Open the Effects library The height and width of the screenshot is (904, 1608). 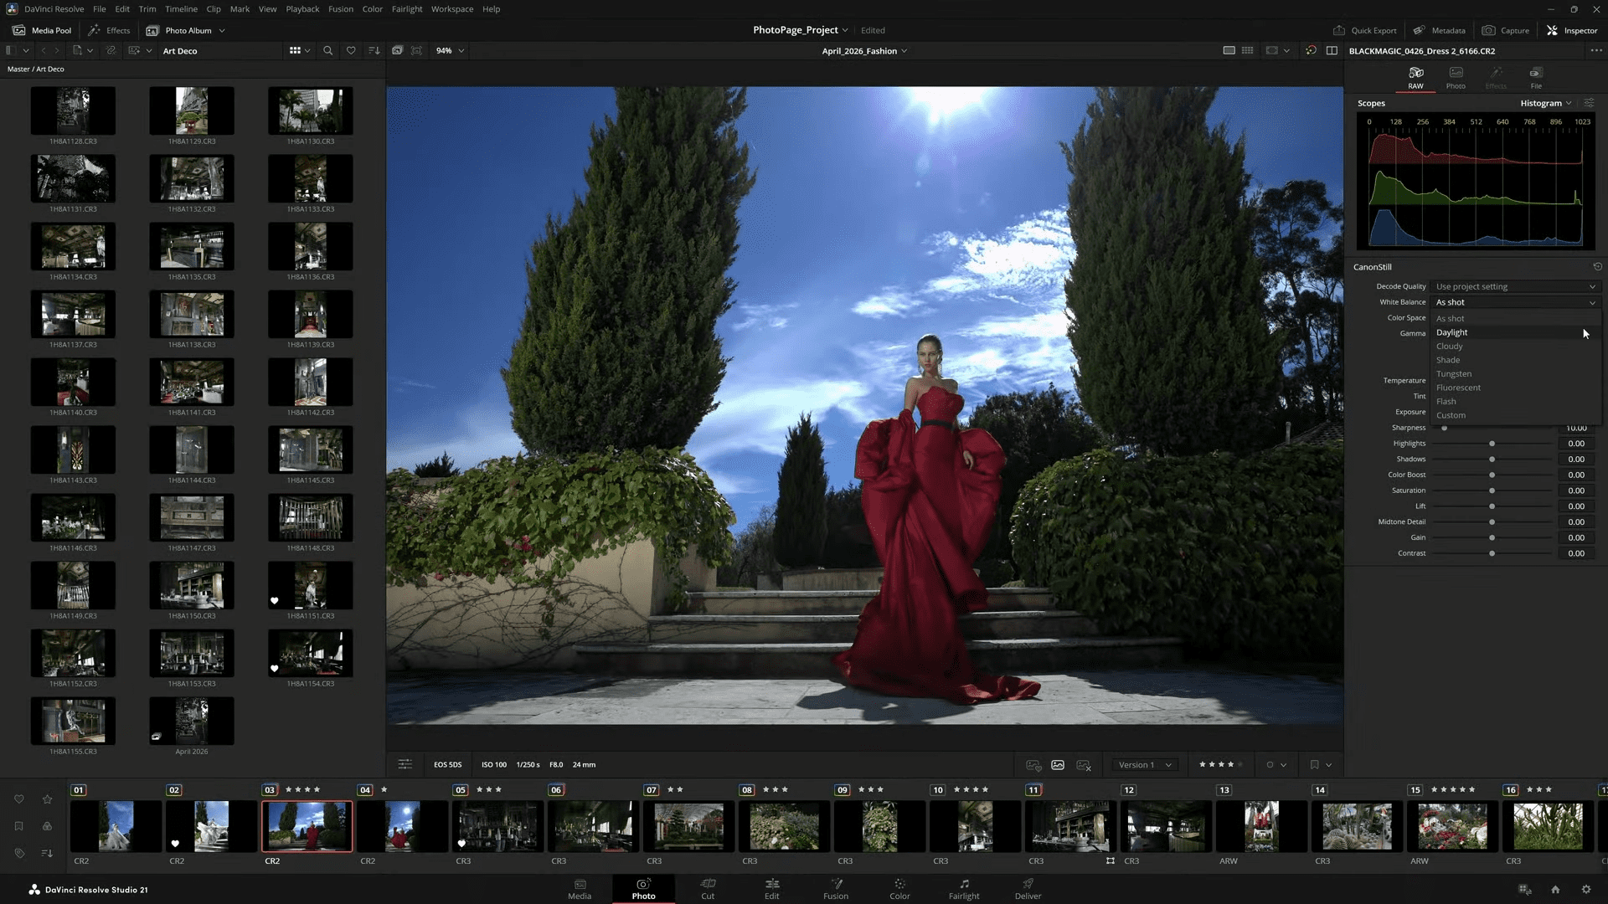pyautogui.click(x=109, y=30)
